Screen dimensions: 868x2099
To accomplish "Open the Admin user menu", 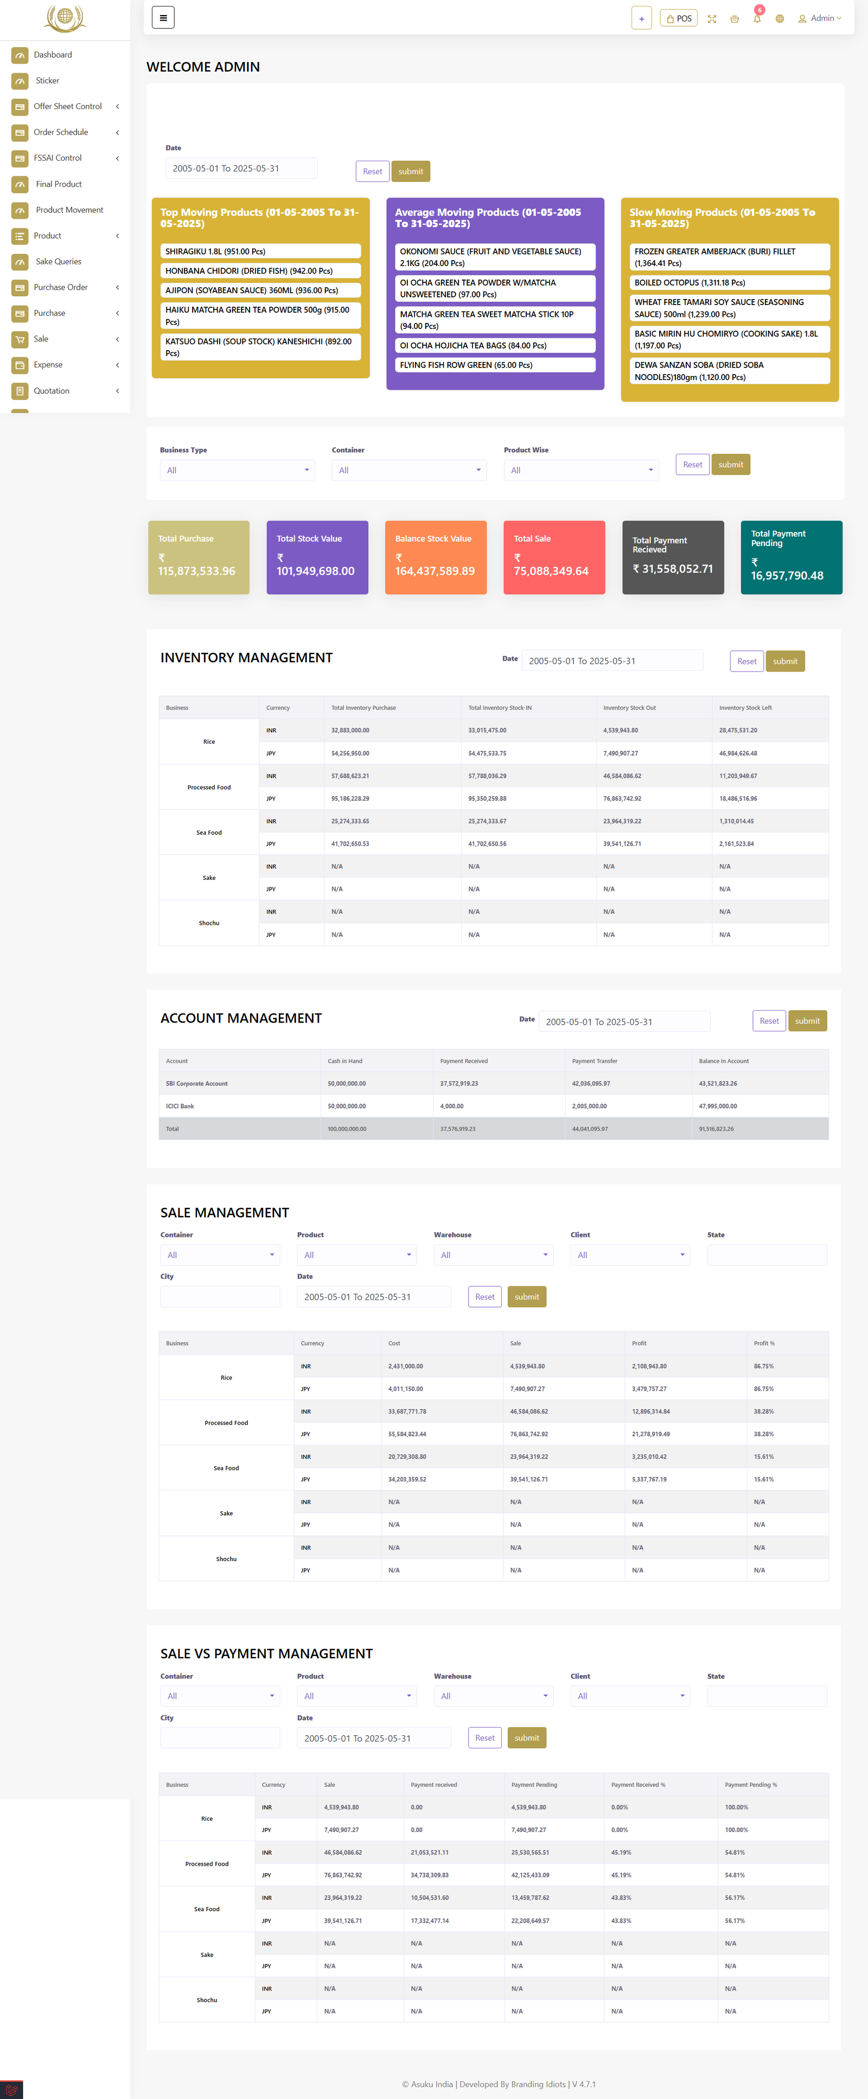I will coord(819,19).
